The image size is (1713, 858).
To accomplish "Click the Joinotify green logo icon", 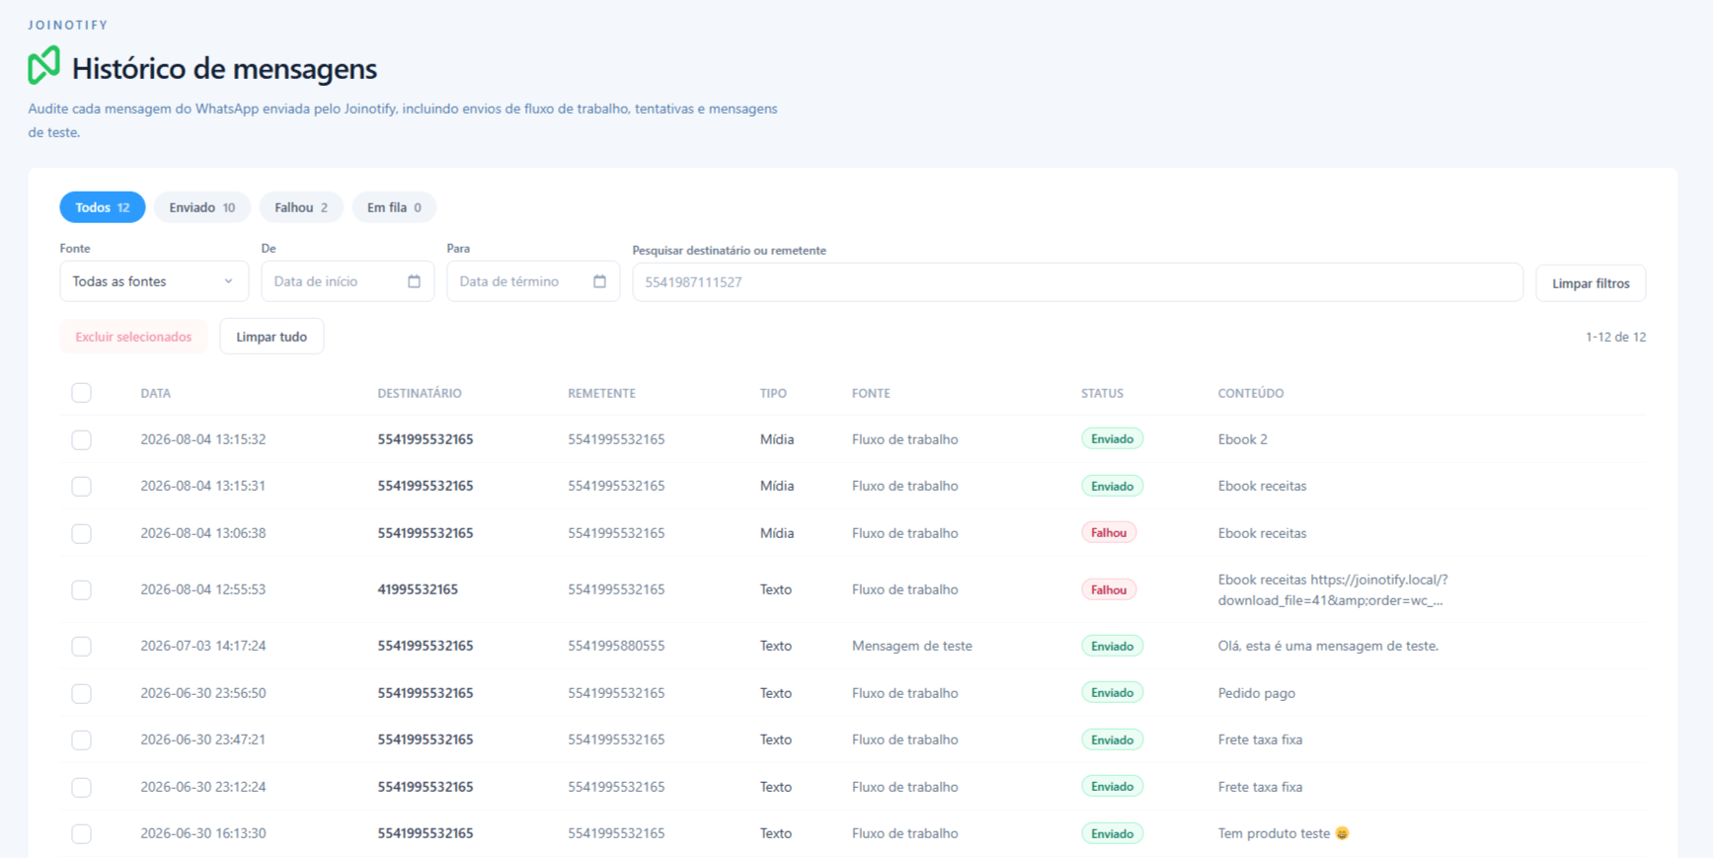I will 44,65.
